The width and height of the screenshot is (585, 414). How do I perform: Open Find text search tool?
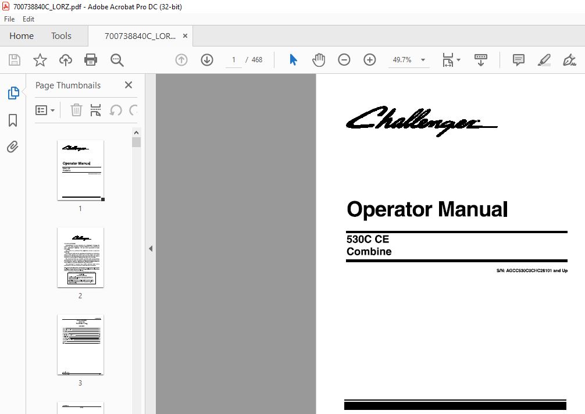click(x=117, y=60)
